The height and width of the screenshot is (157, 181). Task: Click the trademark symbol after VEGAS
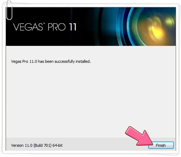tap(44, 24)
